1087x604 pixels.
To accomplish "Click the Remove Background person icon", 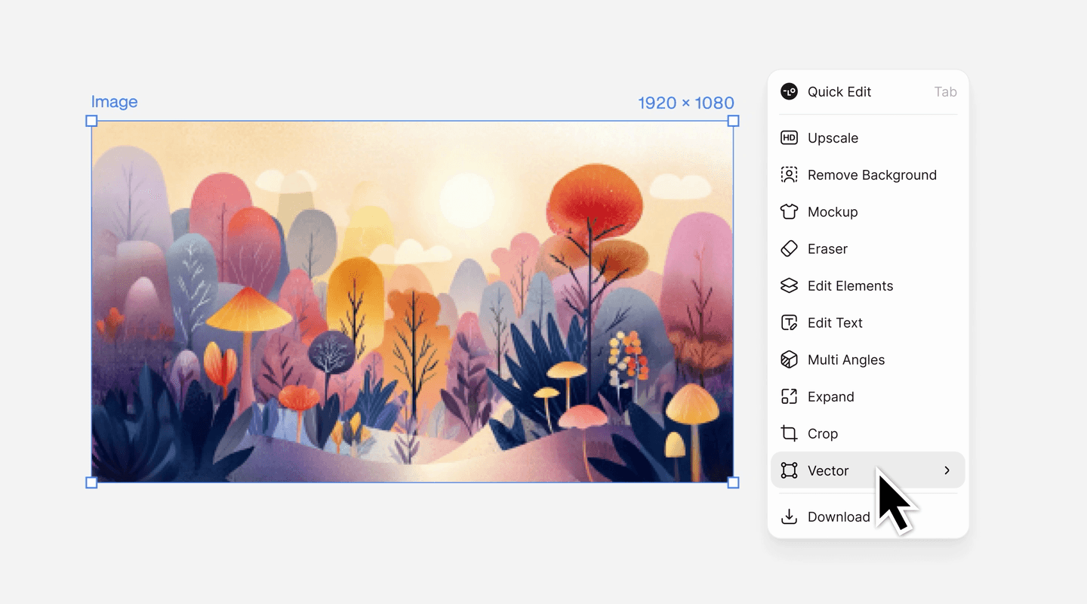I will (x=789, y=175).
